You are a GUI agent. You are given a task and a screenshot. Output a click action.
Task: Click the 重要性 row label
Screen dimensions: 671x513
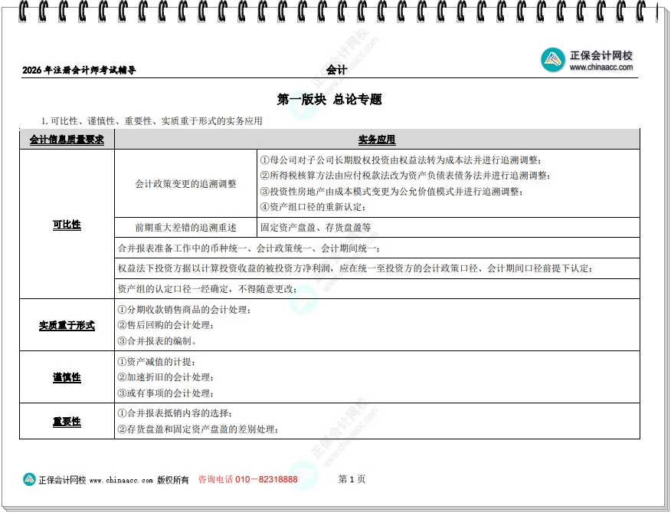pyautogui.click(x=67, y=421)
